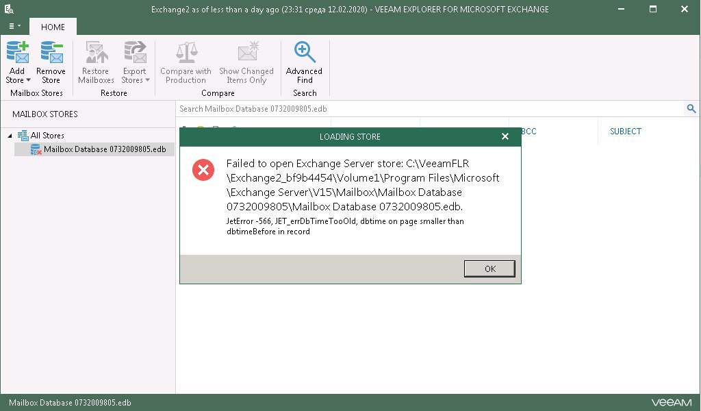The image size is (701, 411).
Task: Click the search magnifier icon in search bar
Action: 691,109
